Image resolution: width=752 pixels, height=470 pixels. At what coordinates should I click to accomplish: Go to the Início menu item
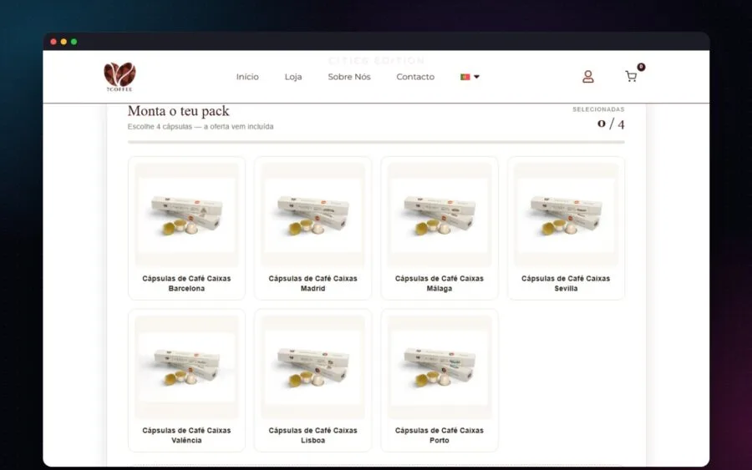[247, 77]
